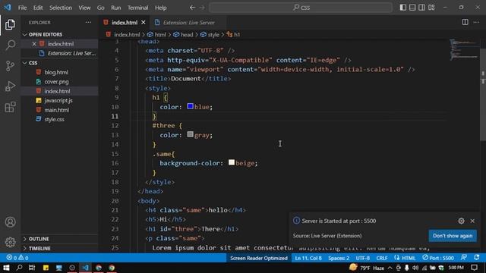The width and height of the screenshot is (486, 273).
Task: Change Spaces: 2 indentation setting
Action: coord(339,258)
